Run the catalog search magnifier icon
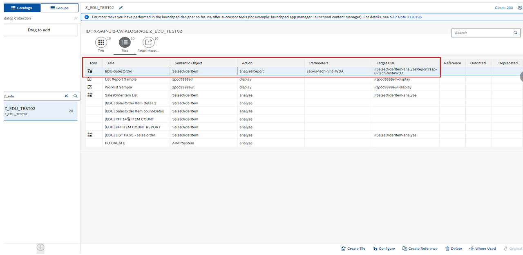This screenshot has width=523, height=255. pos(75,96)
